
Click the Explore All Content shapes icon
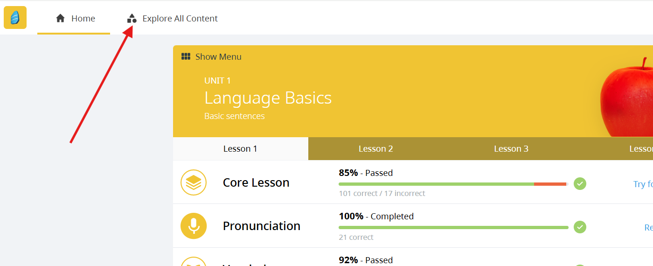pos(132,18)
